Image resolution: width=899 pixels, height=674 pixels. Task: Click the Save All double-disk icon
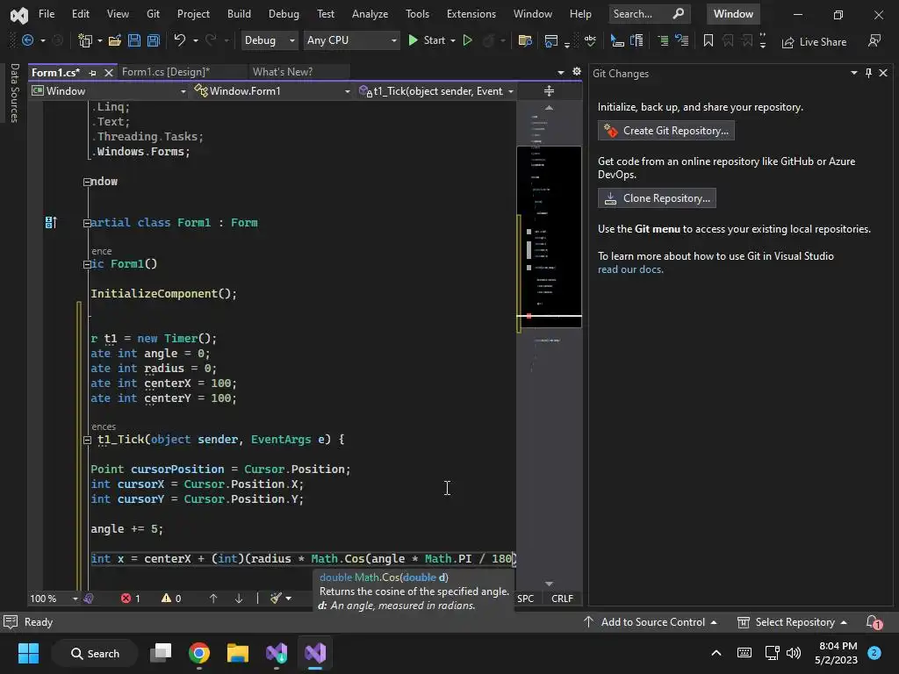coord(153,40)
